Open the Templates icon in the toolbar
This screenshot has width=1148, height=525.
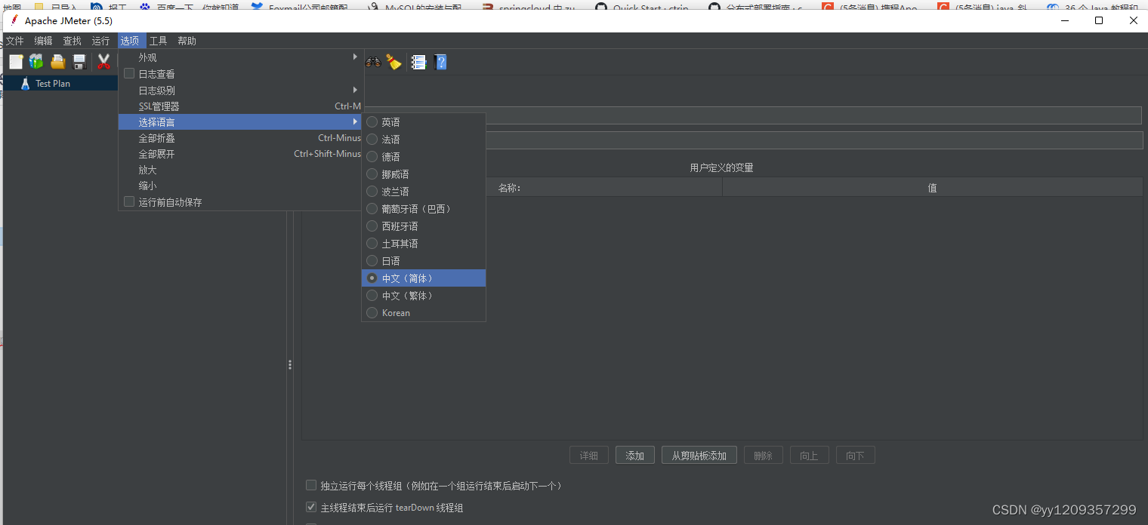[x=35, y=62]
